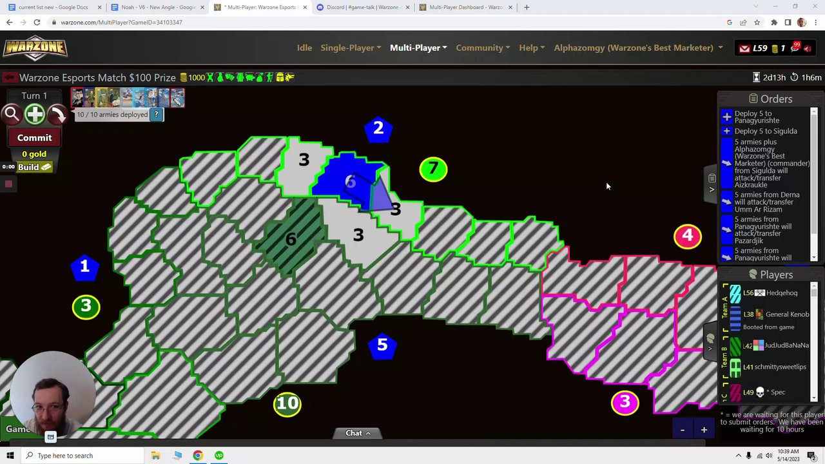Zoom out the map with minus button
Image resolution: width=825 pixels, height=464 pixels.
[x=682, y=430]
